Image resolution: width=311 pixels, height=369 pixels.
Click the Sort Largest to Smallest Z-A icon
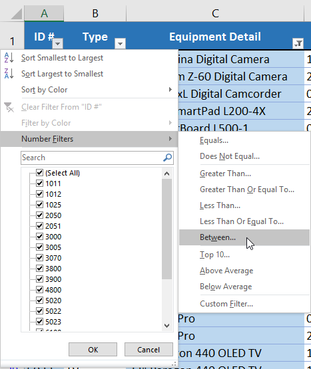click(x=9, y=74)
